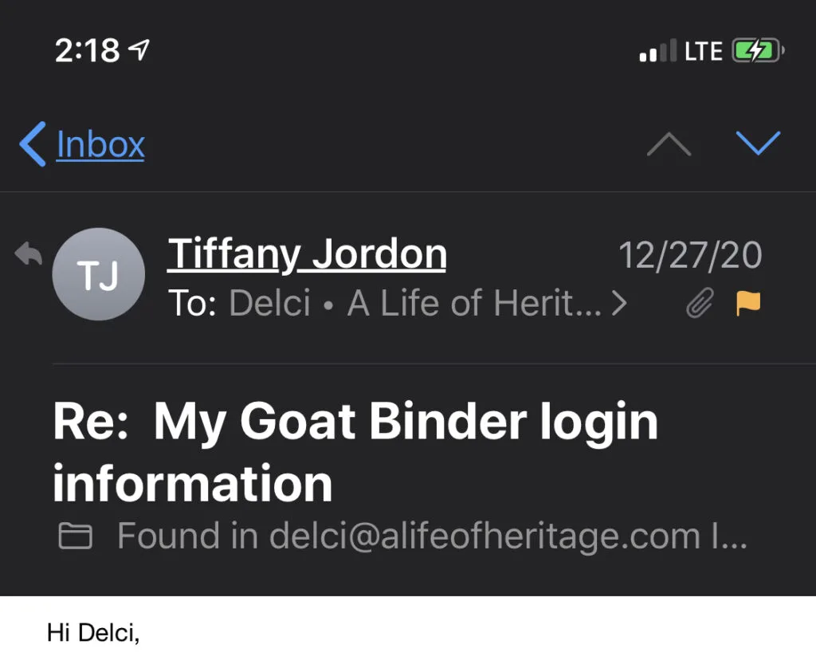816x668 pixels.
Task: Open the TJ contact avatar
Action: [98, 274]
